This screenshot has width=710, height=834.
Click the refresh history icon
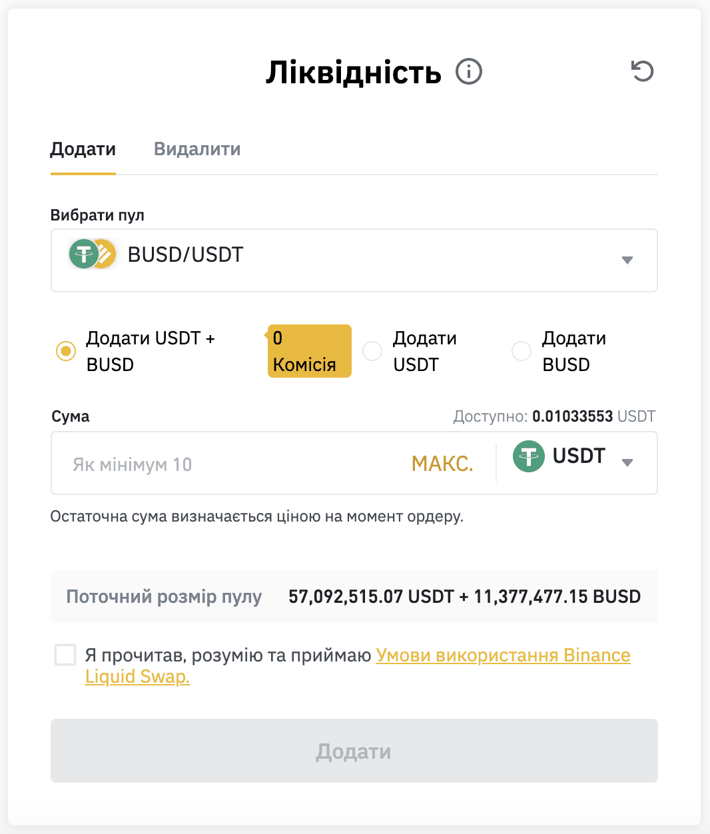(x=643, y=71)
